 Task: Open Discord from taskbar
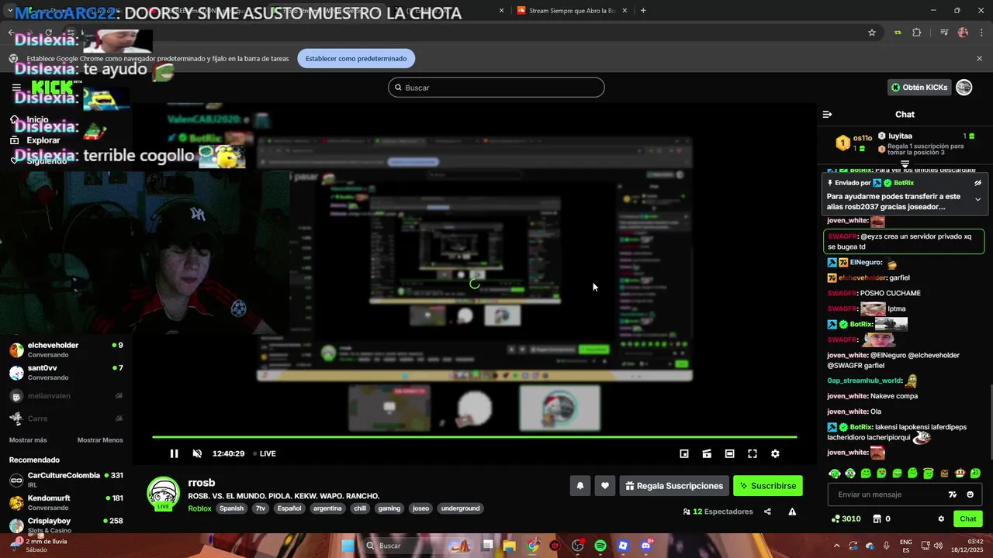click(645, 546)
